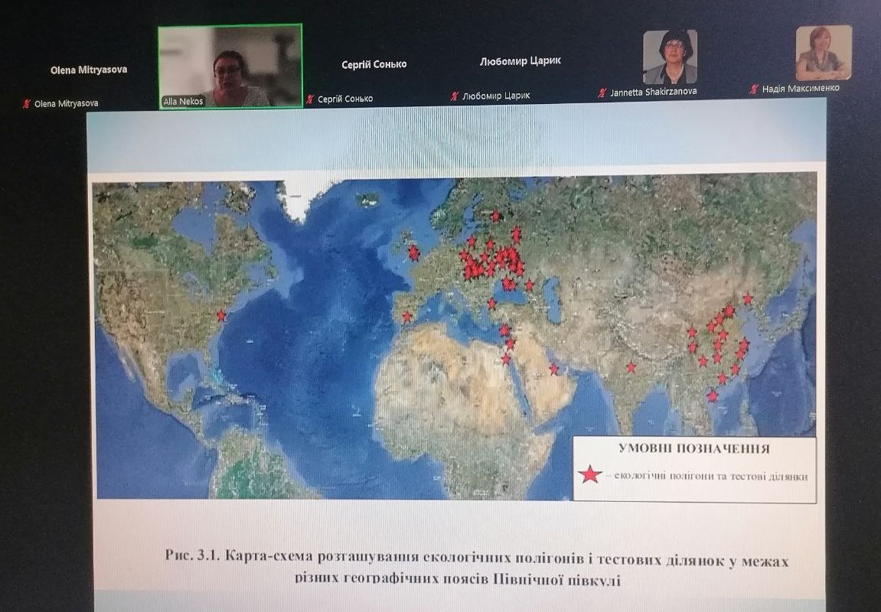Viewport: 881px width, 612px height.
Task: Select Alla Nekos active video thumbnail
Action: 230,67
